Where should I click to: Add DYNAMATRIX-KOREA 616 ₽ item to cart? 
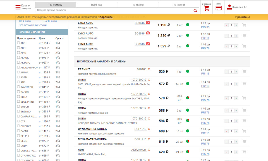[x=244, y=141]
